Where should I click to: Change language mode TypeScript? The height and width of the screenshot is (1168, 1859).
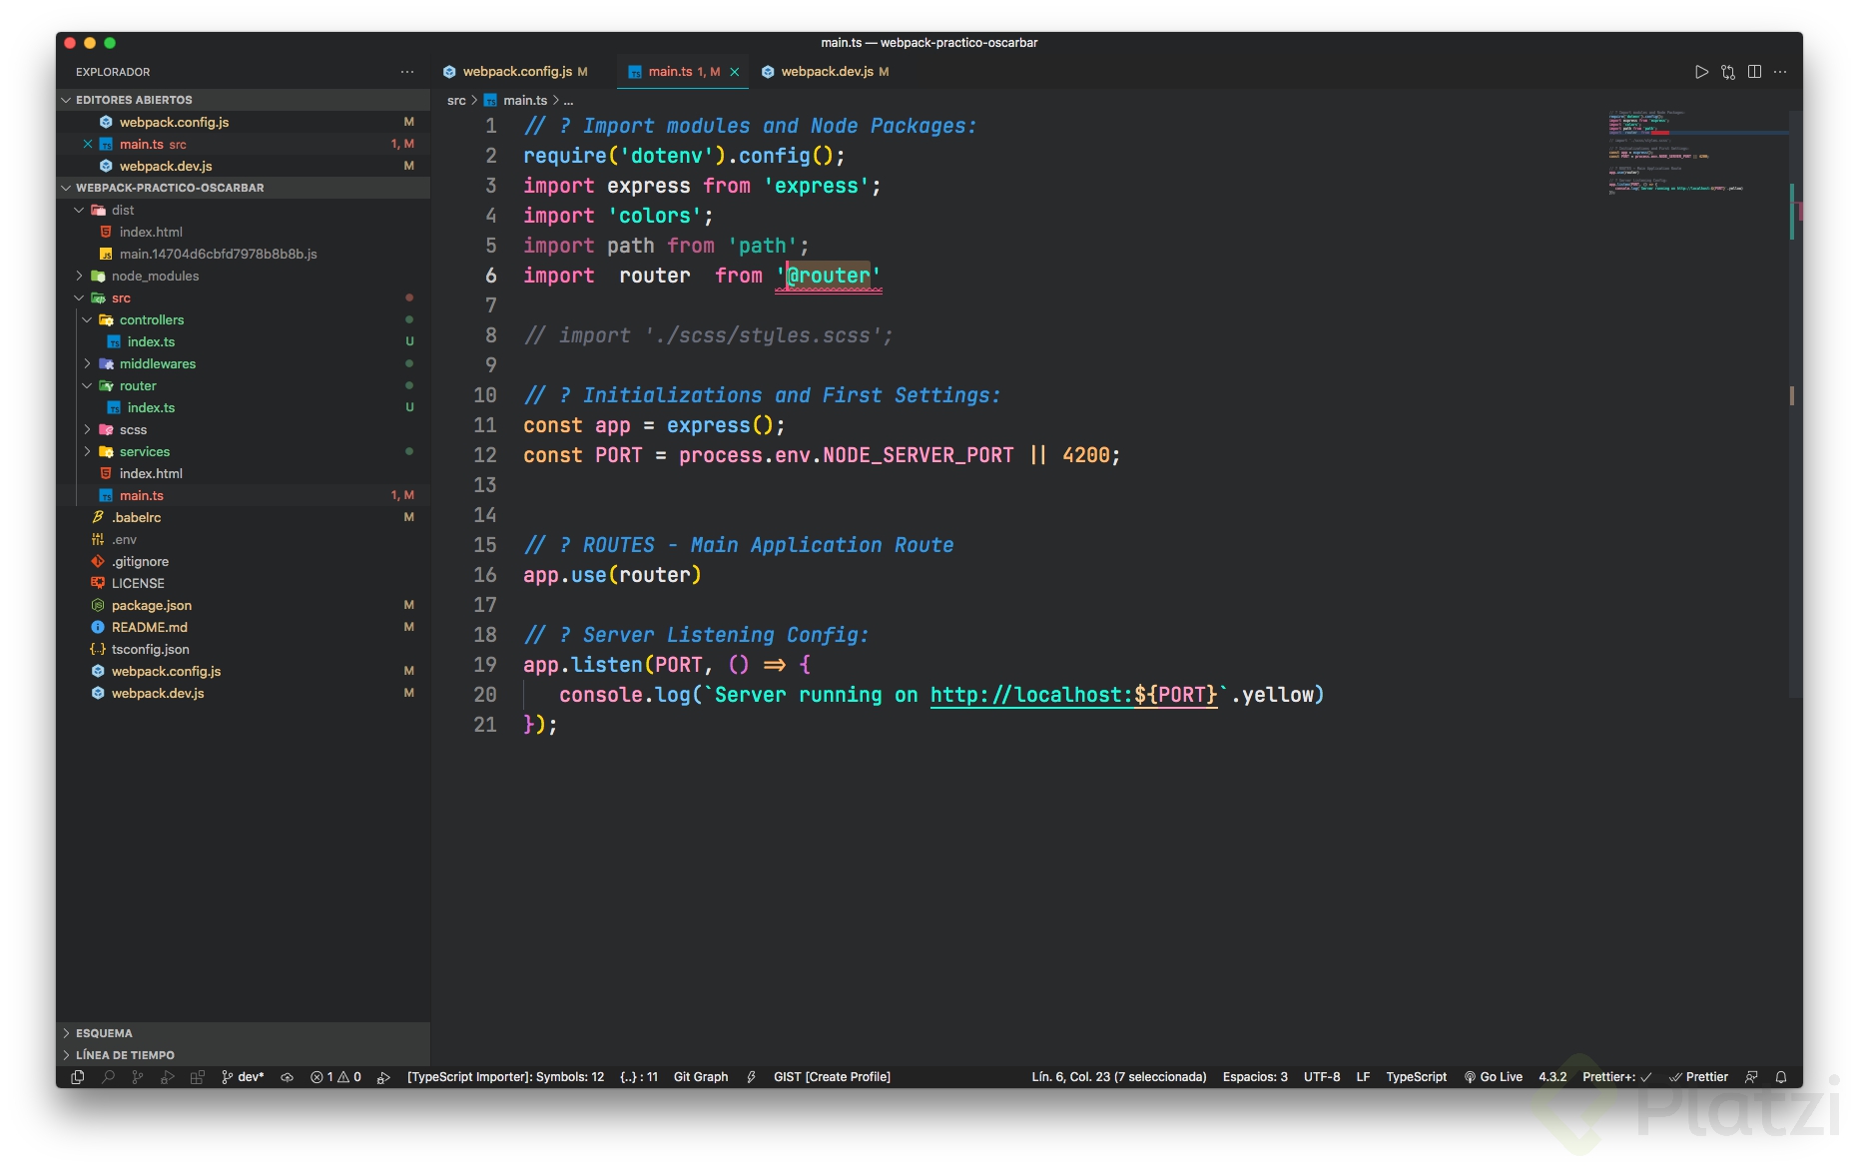click(1416, 1077)
